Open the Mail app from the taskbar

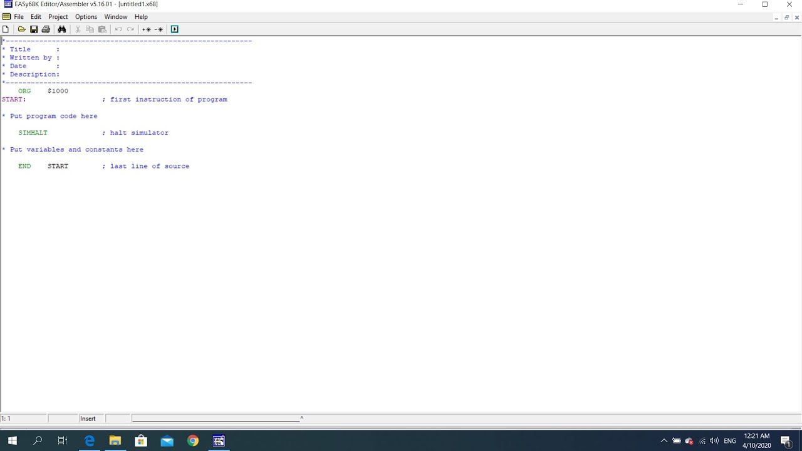pyautogui.click(x=167, y=441)
